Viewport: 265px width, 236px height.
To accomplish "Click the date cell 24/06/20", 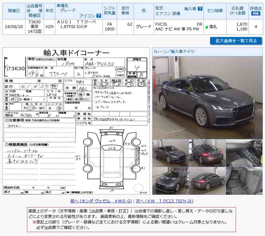I will point(14,27).
